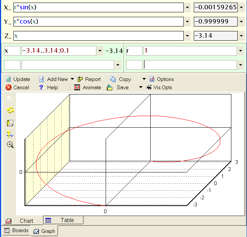This screenshot has width=247, height=237.
Task: Click the zoom magnifier tool beside the chart
Action: pos(10,145)
